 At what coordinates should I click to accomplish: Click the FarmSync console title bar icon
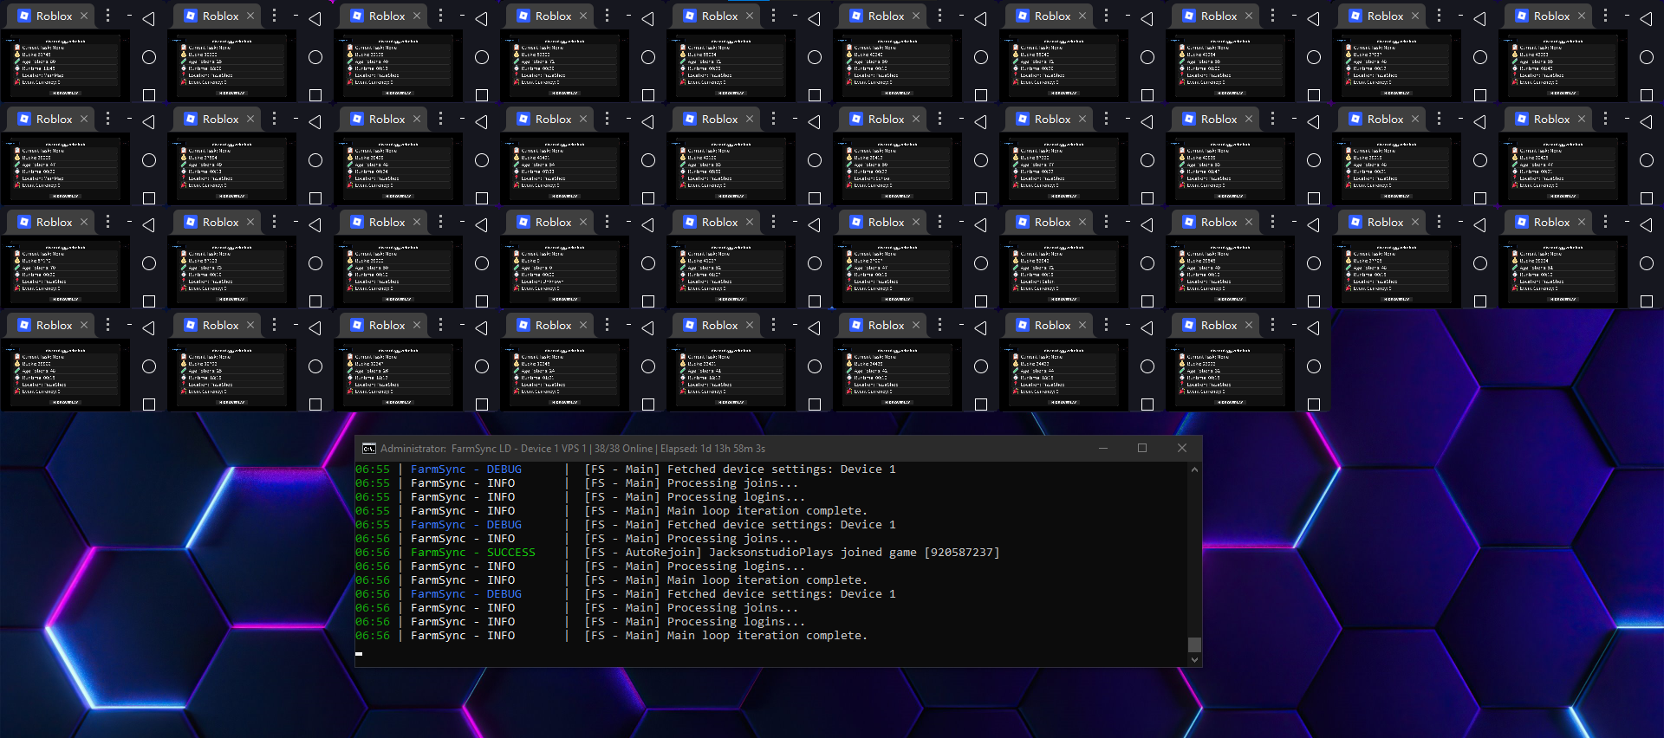[369, 449]
